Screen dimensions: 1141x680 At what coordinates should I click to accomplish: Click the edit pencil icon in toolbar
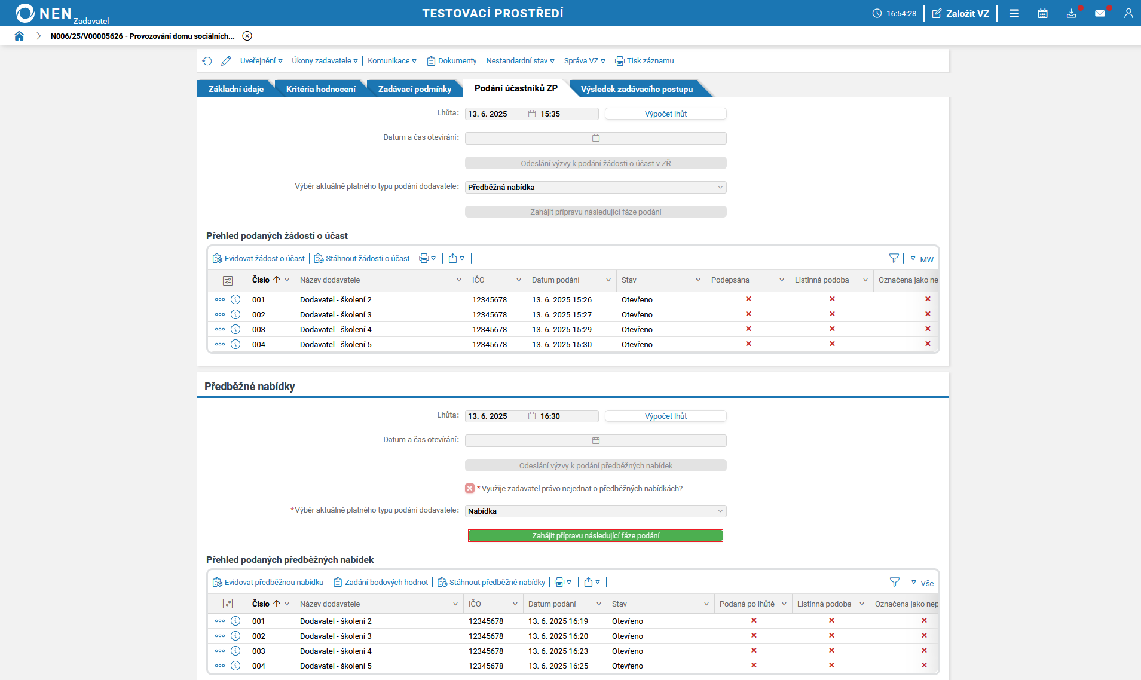point(226,61)
